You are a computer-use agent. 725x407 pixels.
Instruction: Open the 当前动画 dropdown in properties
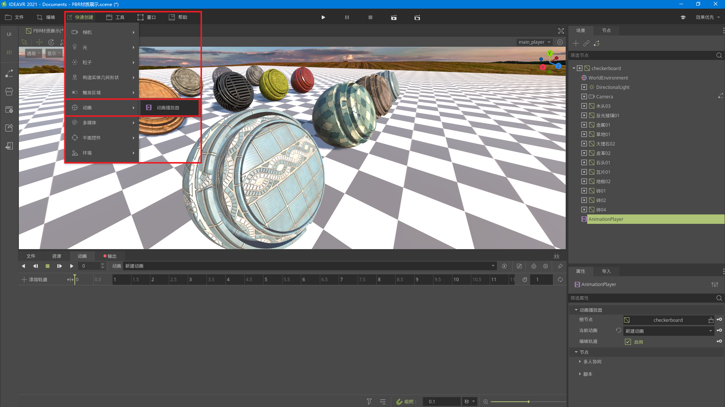[x=668, y=331]
